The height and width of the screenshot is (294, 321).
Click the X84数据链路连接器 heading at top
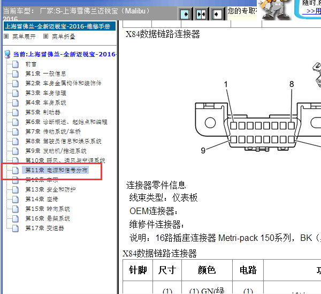tap(163, 34)
